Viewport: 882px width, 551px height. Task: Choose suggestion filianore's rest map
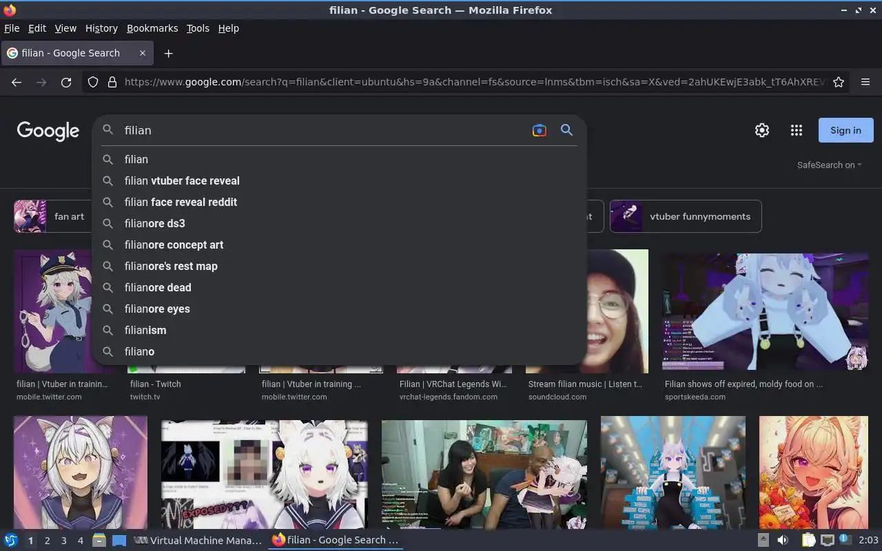click(339, 266)
